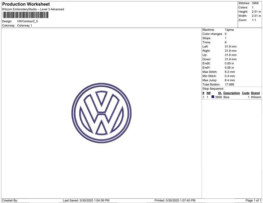Select 'Last Saved: 5/30/2025 1:04:56 PM' text
263x203 pixels.
click(86, 200)
